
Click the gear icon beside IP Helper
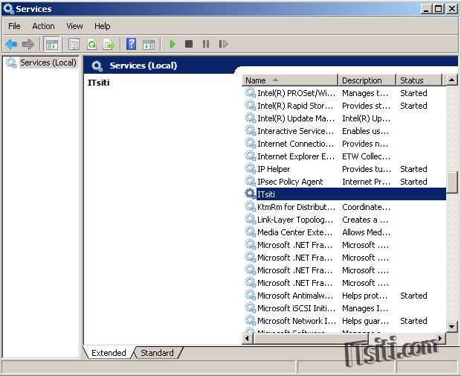[250, 168]
